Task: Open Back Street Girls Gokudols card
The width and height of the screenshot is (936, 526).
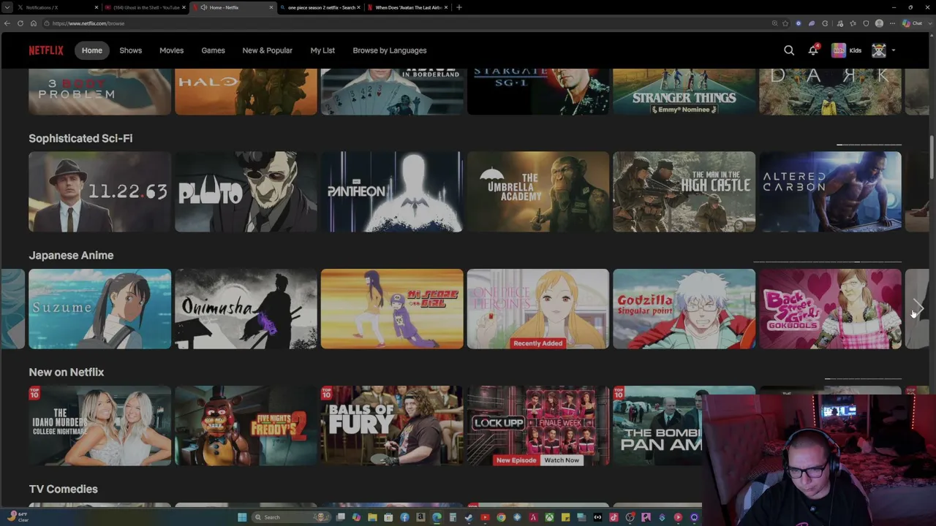Action: pos(831,309)
